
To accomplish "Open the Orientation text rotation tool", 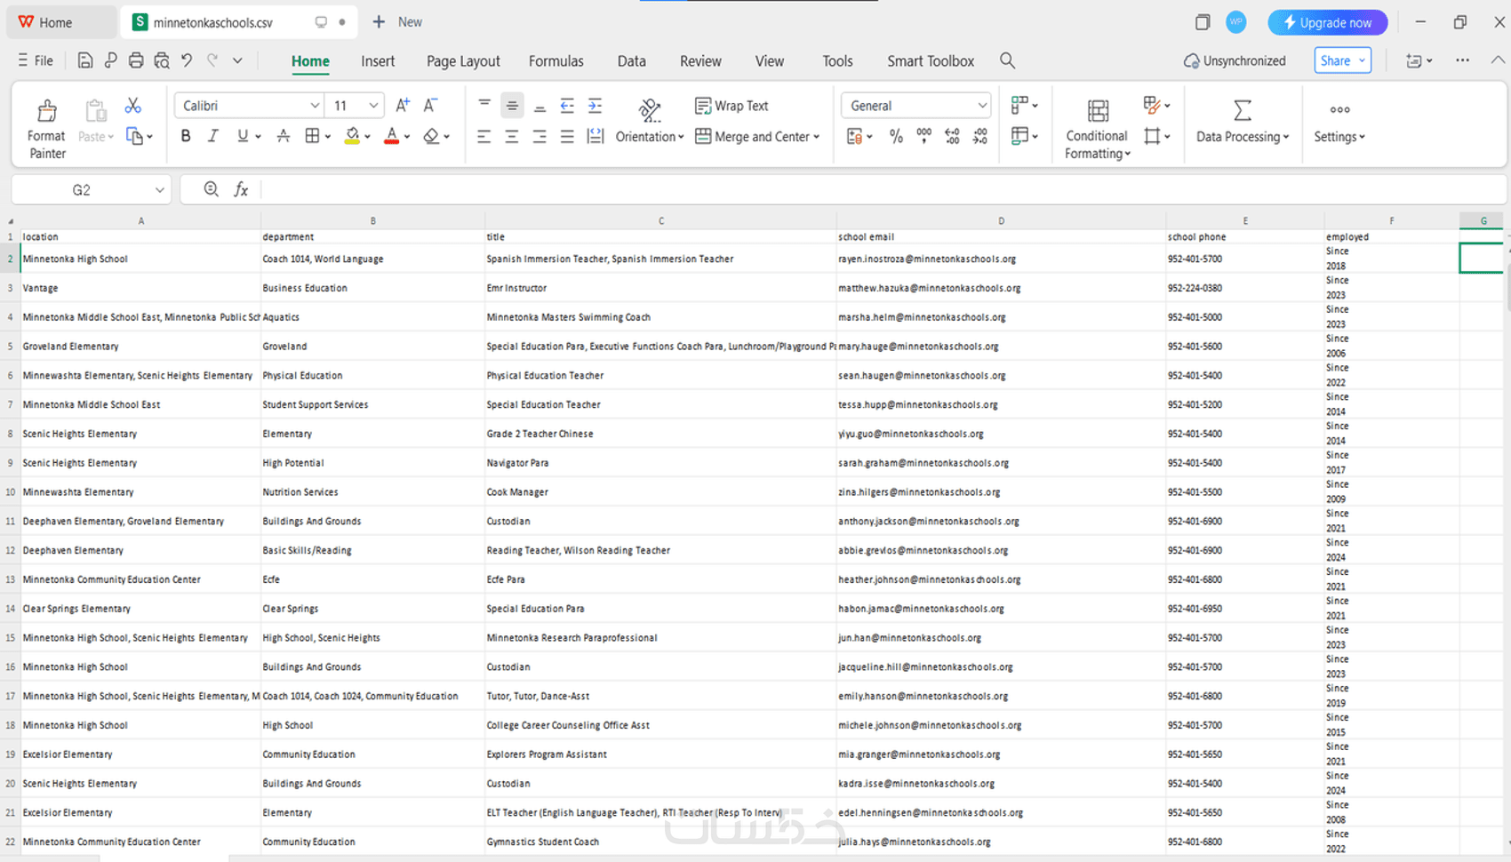I will click(650, 110).
